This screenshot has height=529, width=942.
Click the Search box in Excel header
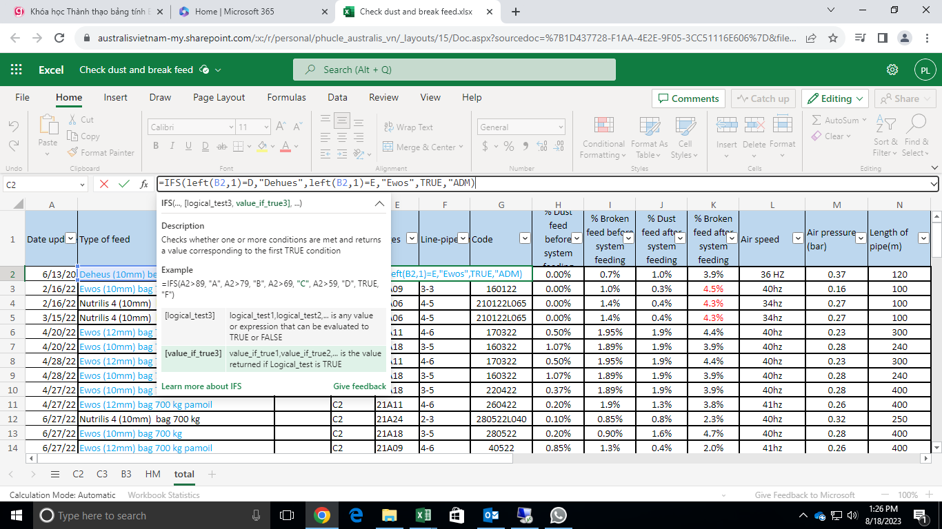click(454, 70)
